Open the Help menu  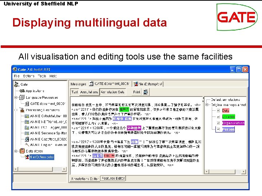[x=53, y=76]
